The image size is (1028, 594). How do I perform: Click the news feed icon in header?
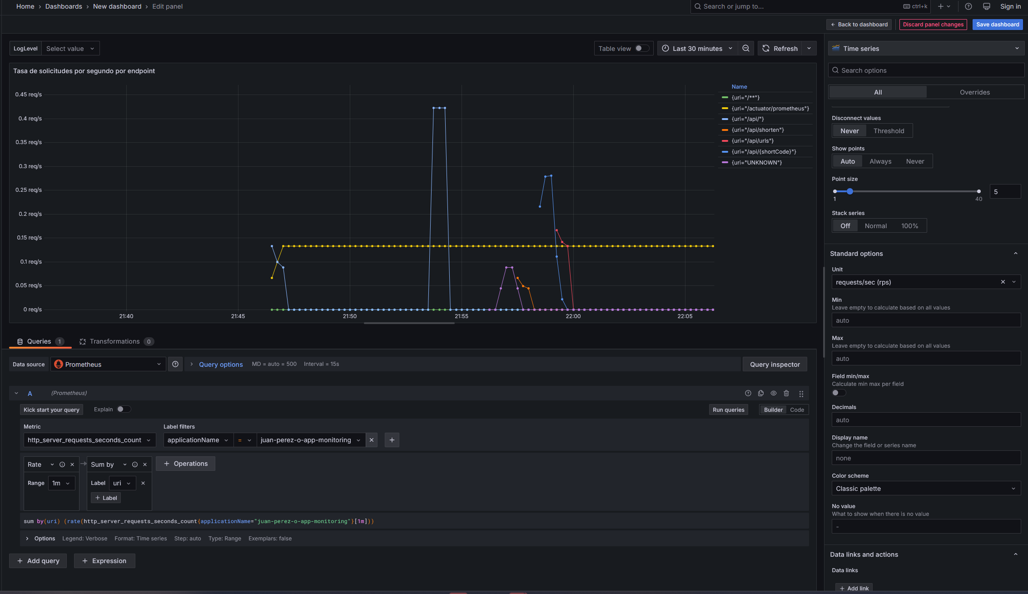986,6
